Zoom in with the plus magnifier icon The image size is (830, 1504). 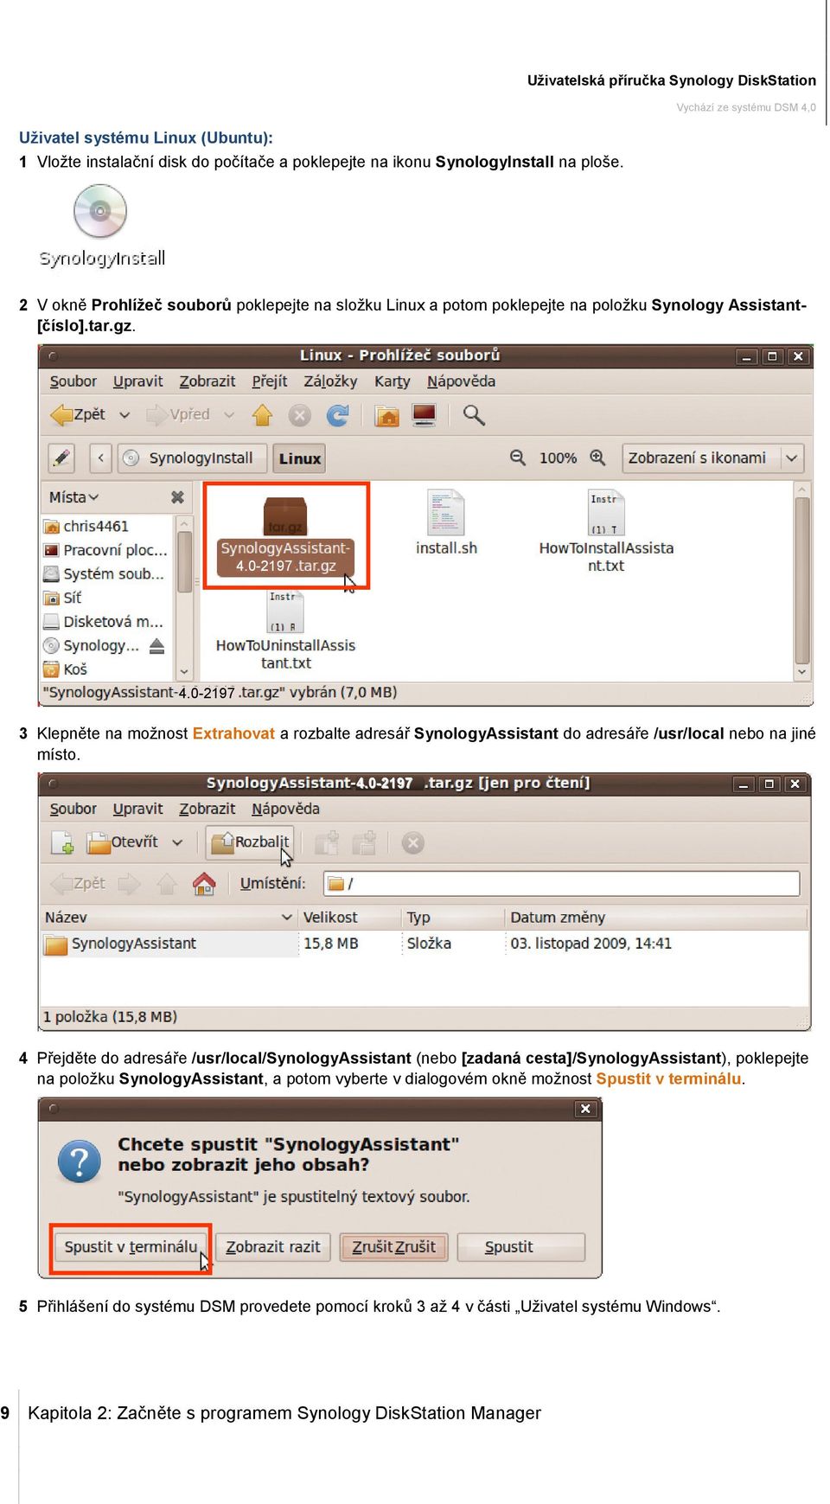(597, 457)
